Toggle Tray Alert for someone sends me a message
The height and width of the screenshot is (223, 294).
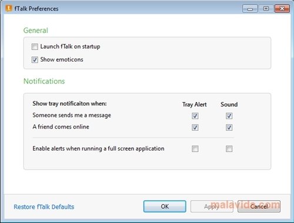tap(195, 116)
